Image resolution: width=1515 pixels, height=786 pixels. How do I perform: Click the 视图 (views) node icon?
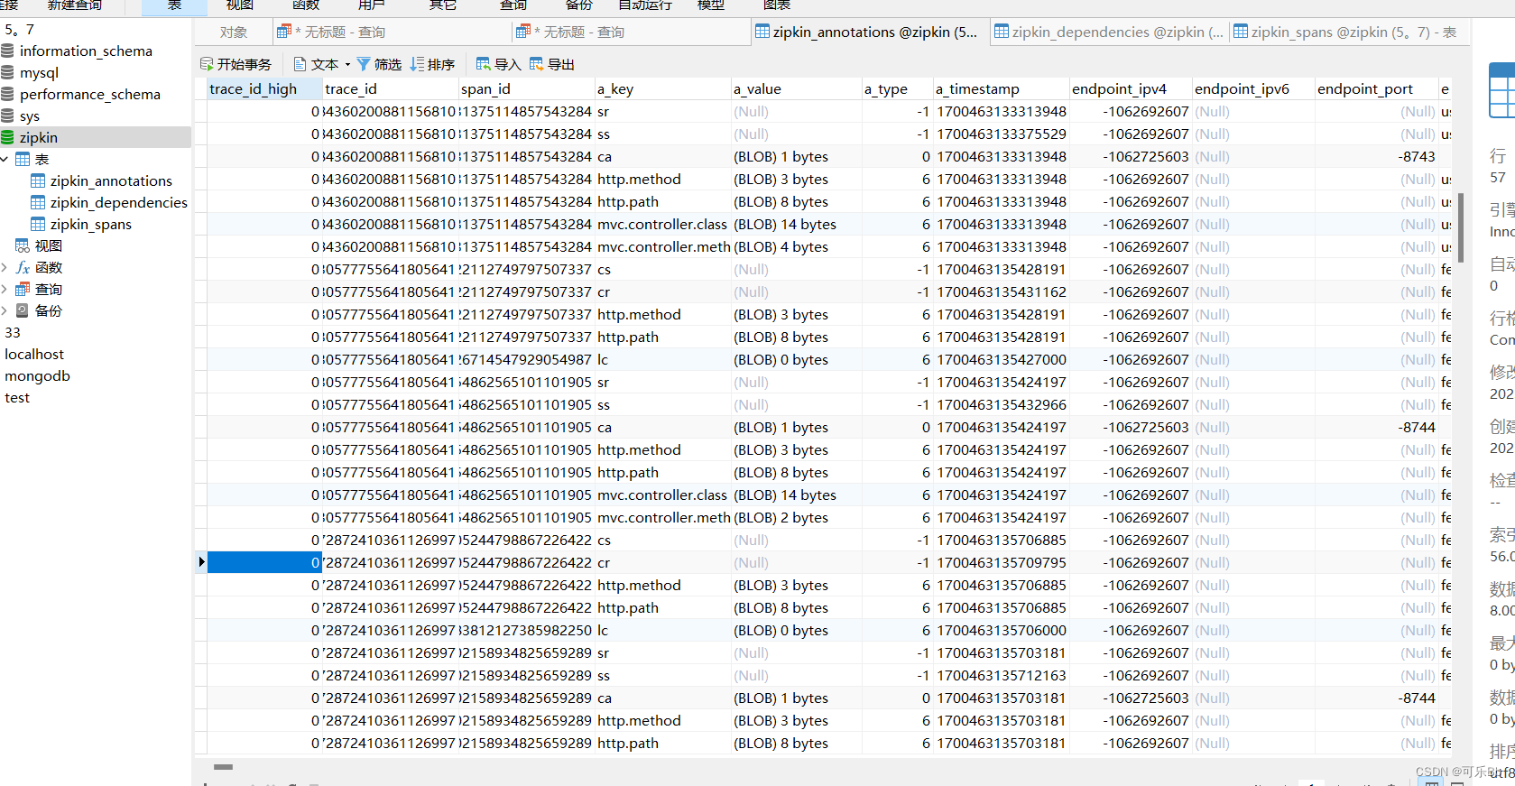point(23,246)
